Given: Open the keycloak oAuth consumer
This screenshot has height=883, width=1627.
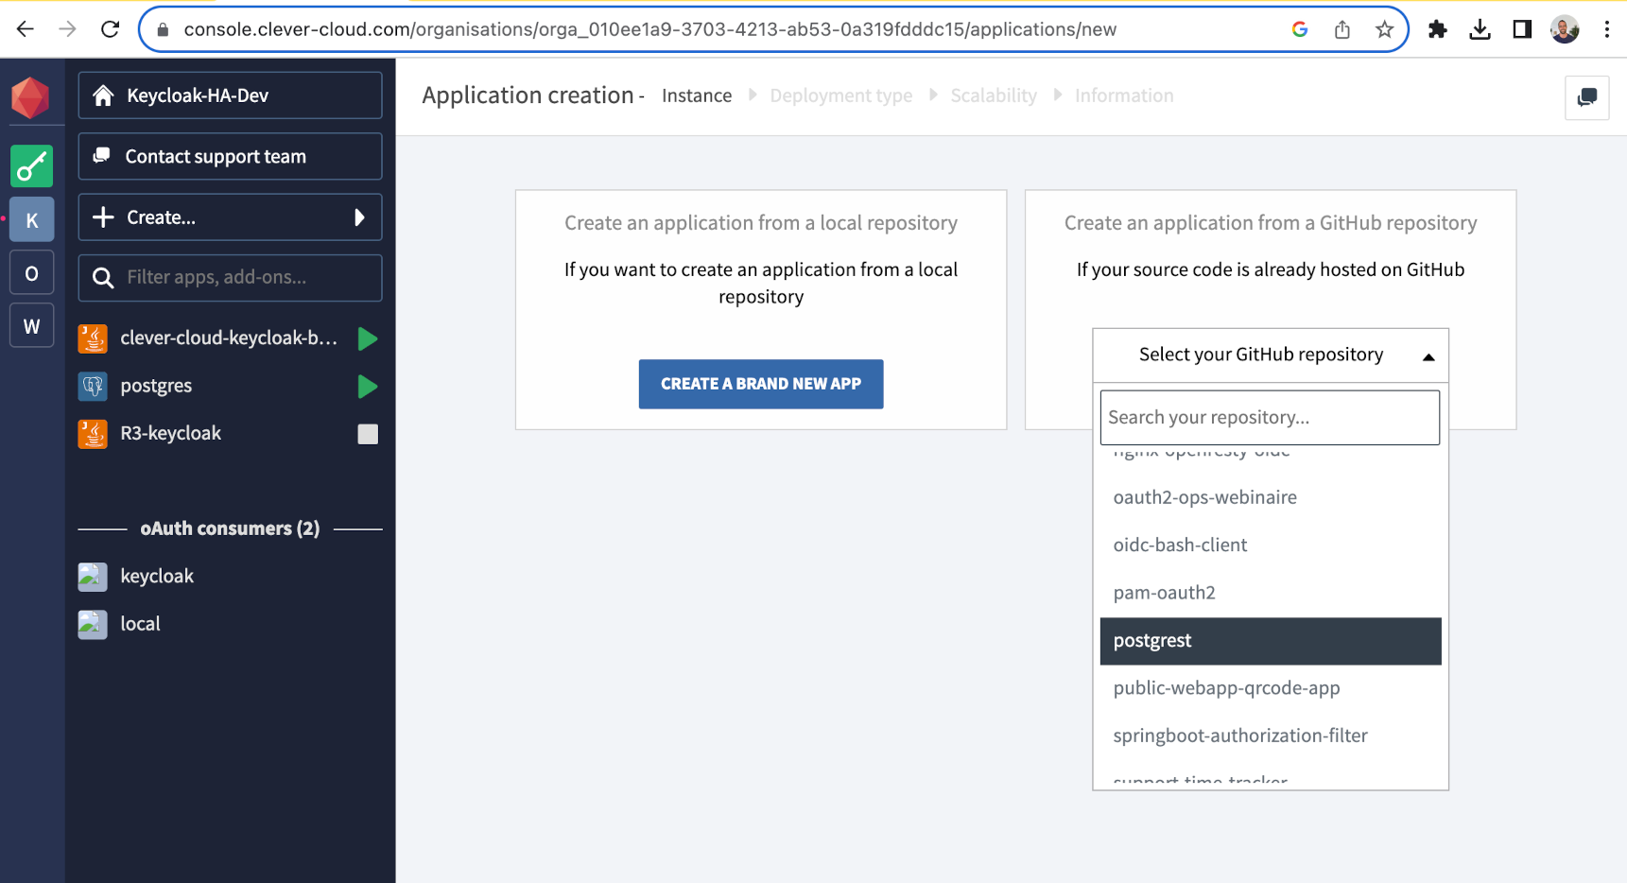Looking at the screenshot, I should point(157,577).
